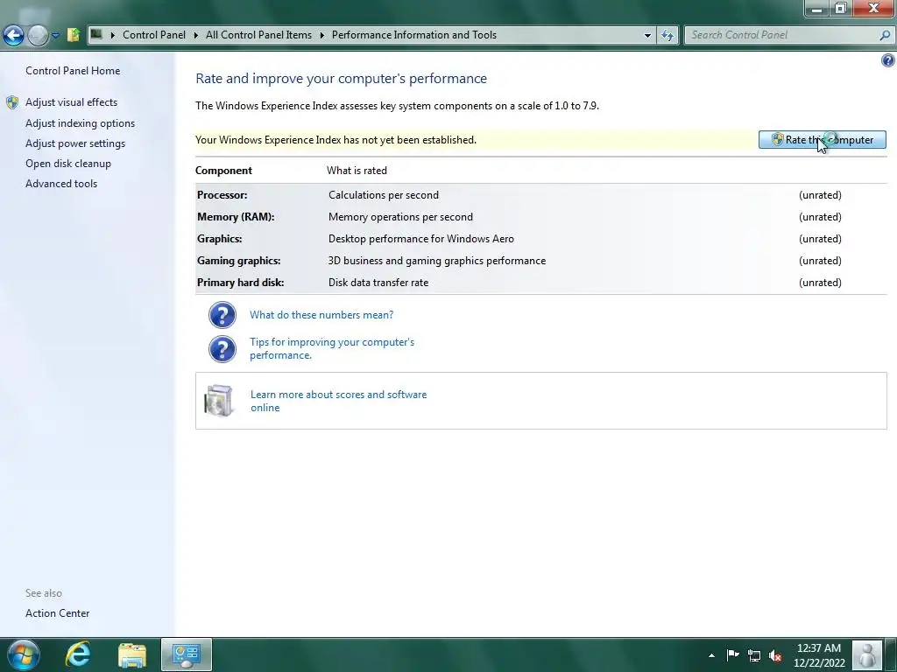Open Adjust indexing options

click(x=80, y=123)
